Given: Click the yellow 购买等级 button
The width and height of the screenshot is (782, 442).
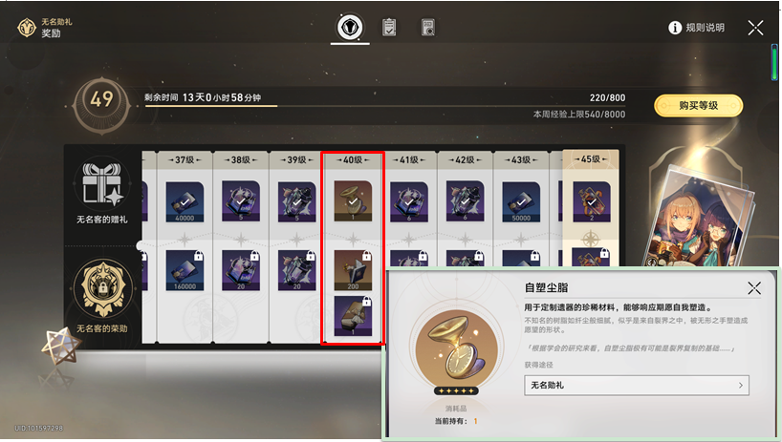Looking at the screenshot, I should point(698,106).
